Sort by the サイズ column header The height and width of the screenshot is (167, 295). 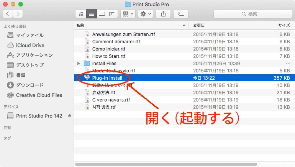tap(284, 25)
